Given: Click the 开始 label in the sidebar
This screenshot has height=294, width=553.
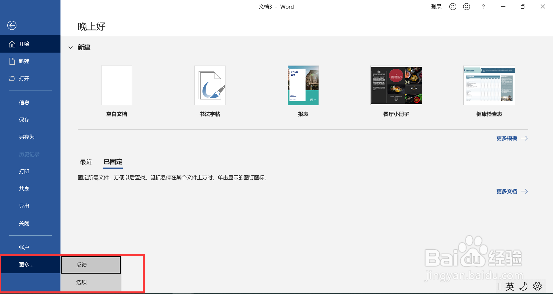Looking at the screenshot, I should tap(24, 44).
